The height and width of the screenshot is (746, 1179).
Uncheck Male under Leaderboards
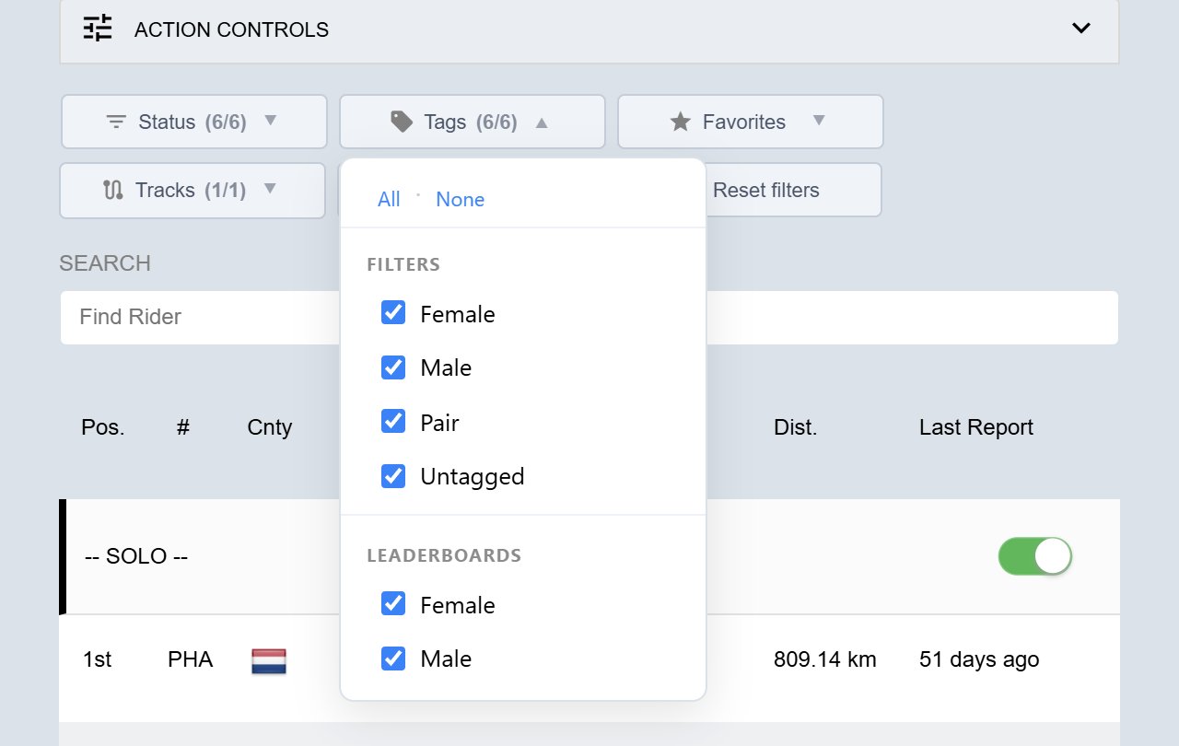pos(393,659)
